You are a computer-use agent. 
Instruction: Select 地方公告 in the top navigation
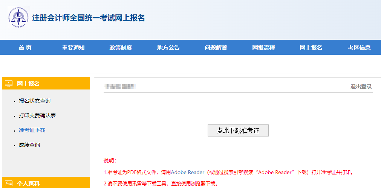tap(168, 47)
